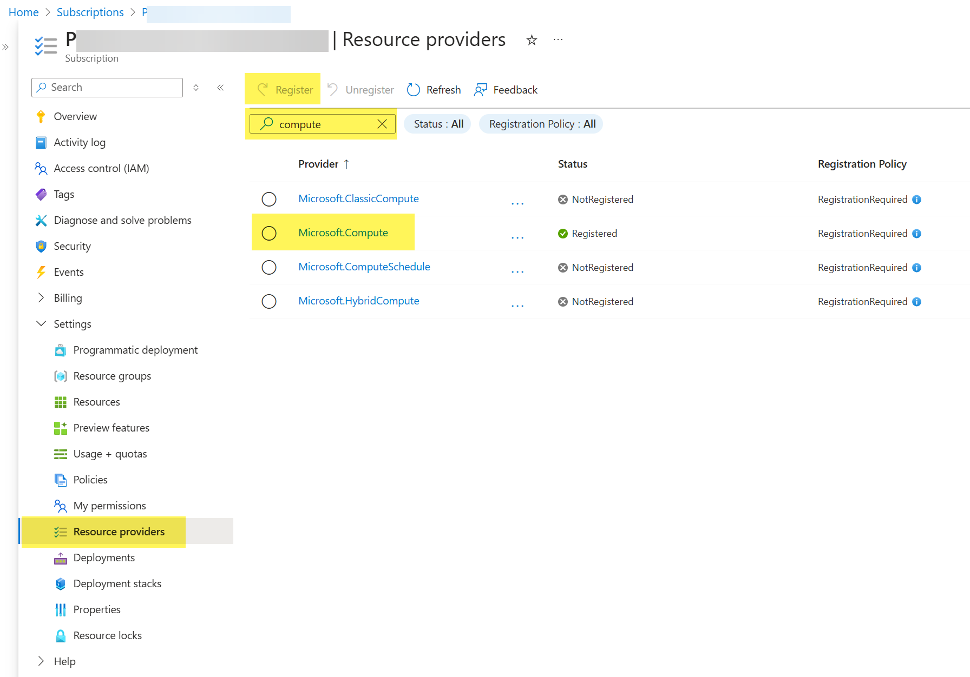Select the Microsoft.ClassicCompute radio button
Viewport: 970px width, 677px height.
[x=269, y=199]
